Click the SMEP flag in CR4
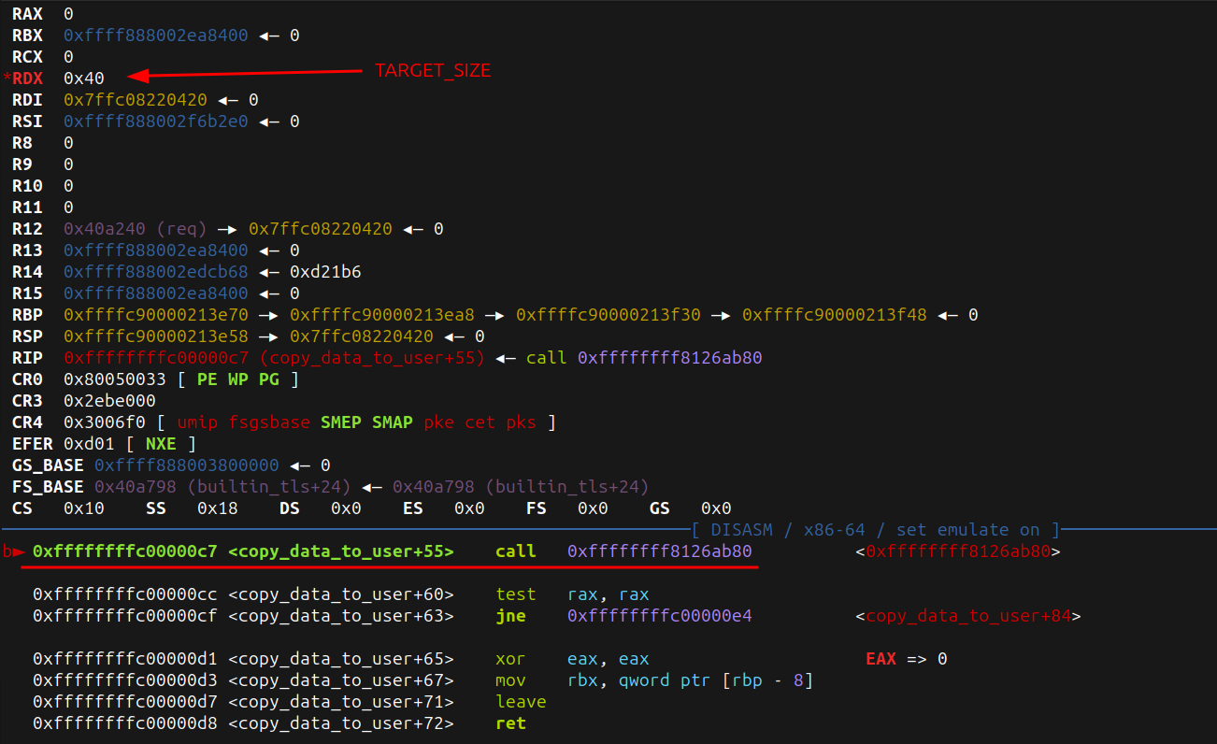1217x744 pixels. tap(341, 422)
